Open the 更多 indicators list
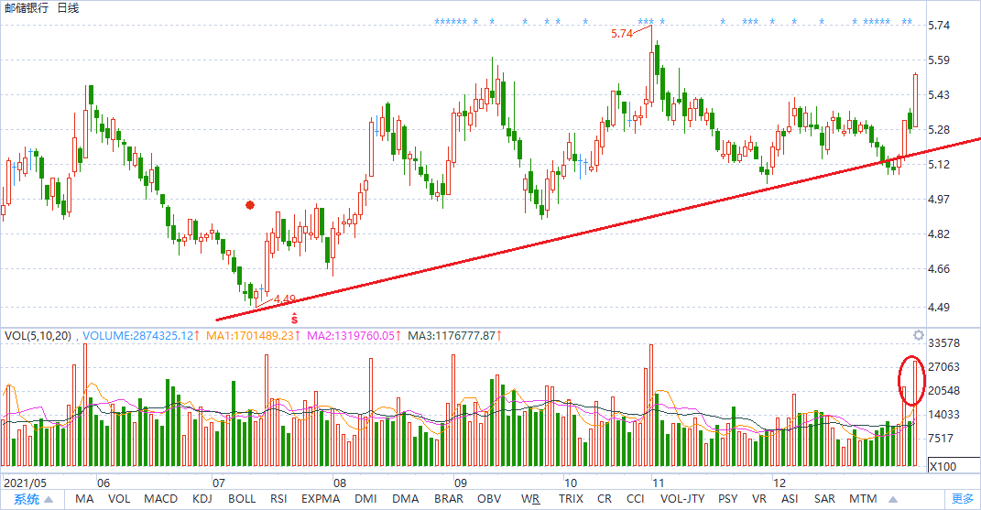The height and width of the screenshot is (510, 981). click(962, 499)
